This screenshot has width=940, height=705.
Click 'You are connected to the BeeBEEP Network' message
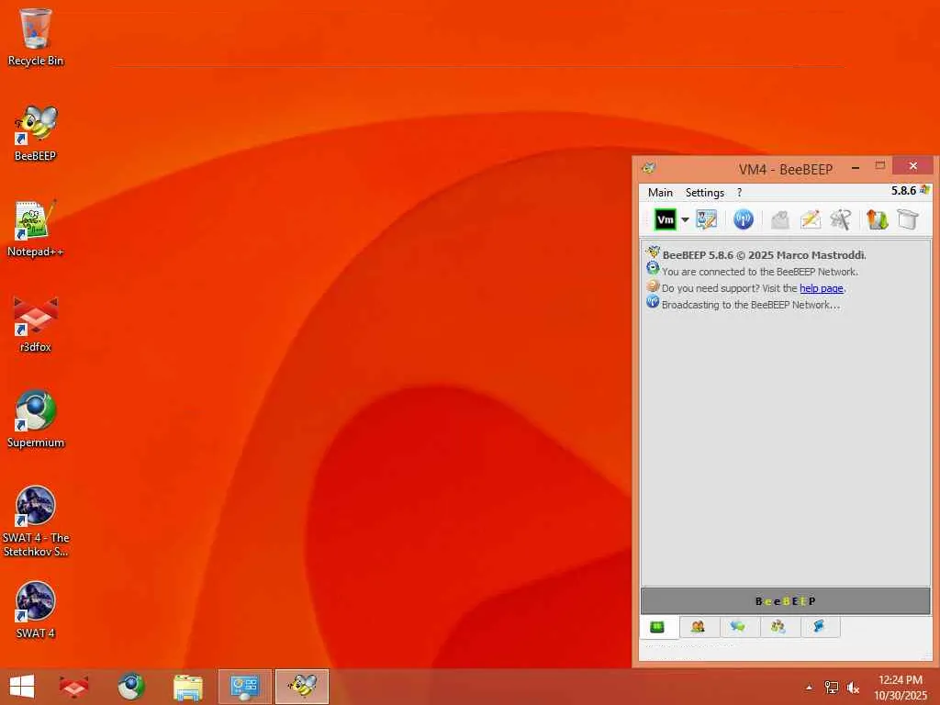759,272
